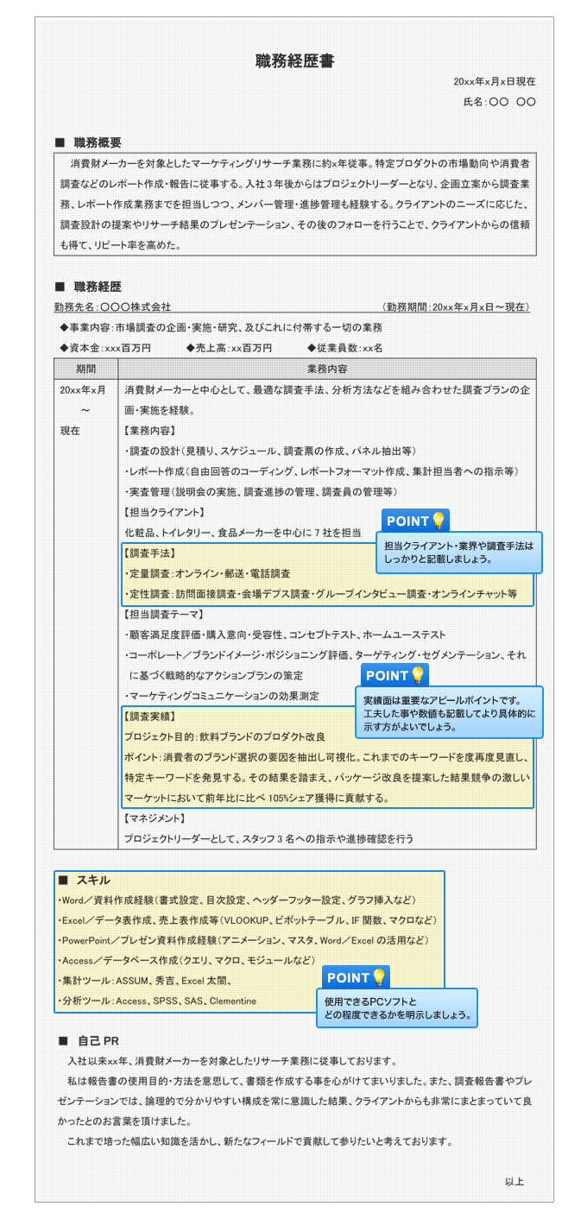Click プロジェクト目的:飲料ブランドのプロダクト改良
The width and height of the screenshot is (587, 1219).
coord(224,736)
